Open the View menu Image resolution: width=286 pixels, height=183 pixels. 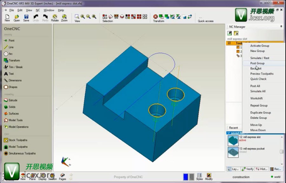click(29, 10)
